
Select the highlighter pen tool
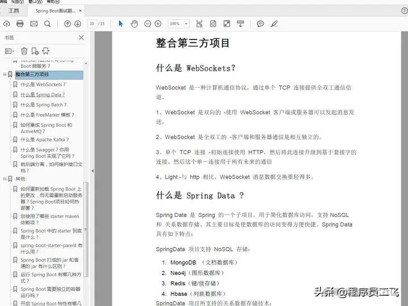(x=274, y=24)
